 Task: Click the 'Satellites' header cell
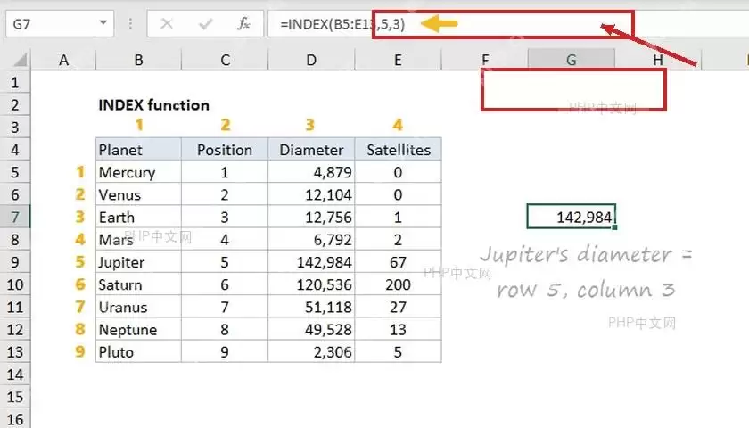(398, 150)
